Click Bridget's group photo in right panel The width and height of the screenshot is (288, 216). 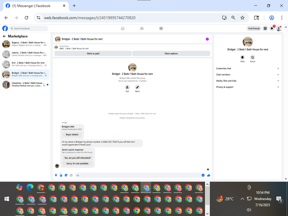[x=248, y=42]
